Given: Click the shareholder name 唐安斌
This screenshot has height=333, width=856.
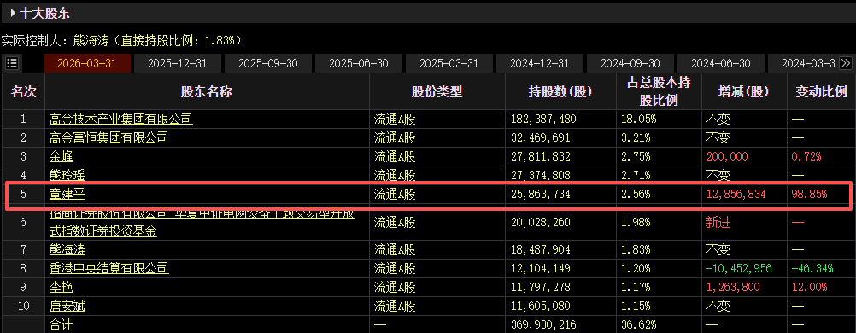Looking at the screenshot, I should point(67,307).
